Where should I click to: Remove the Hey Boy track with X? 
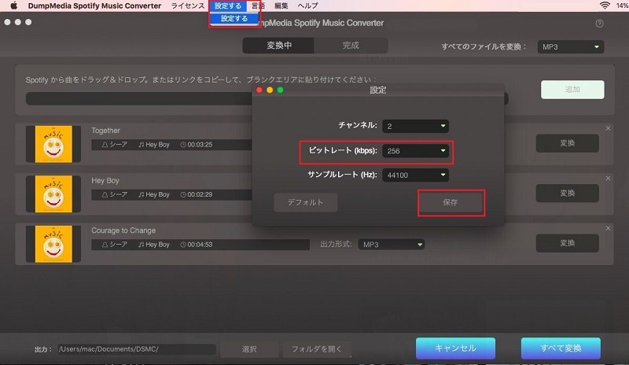pyautogui.click(x=608, y=178)
